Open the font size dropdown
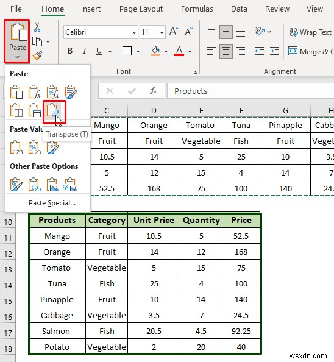Viewport: 334px width, 362px height. pyautogui.click(x=162, y=32)
